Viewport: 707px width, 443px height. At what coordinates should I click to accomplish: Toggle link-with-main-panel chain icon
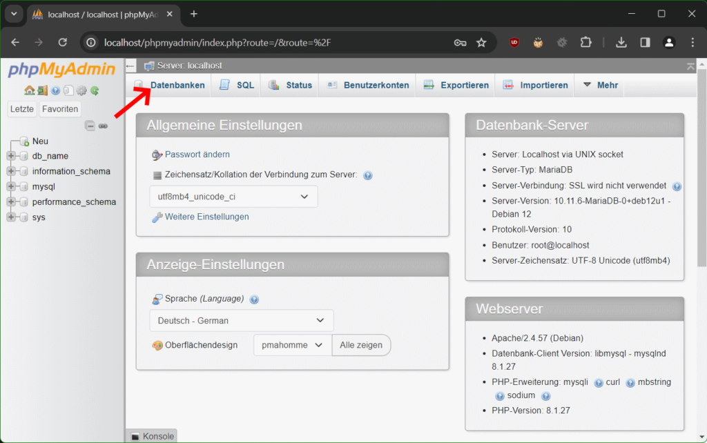(x=104, y=126)
